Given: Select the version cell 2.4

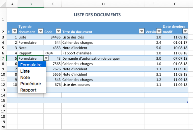Looking at the screenshot, I should (153, 42).
